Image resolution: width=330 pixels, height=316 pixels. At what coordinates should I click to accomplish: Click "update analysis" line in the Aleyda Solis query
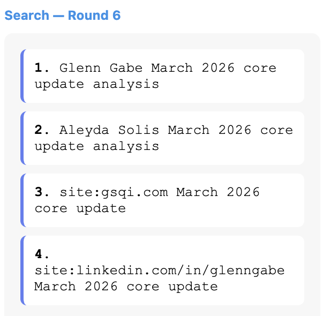(97, 146)
